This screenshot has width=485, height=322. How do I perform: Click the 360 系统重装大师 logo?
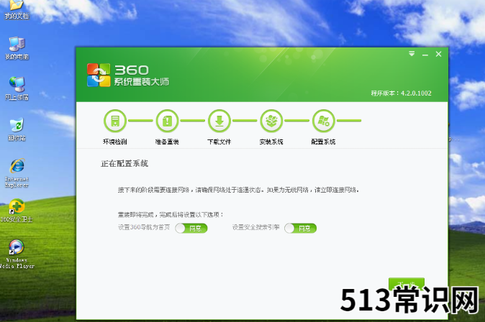coord(128,75)
